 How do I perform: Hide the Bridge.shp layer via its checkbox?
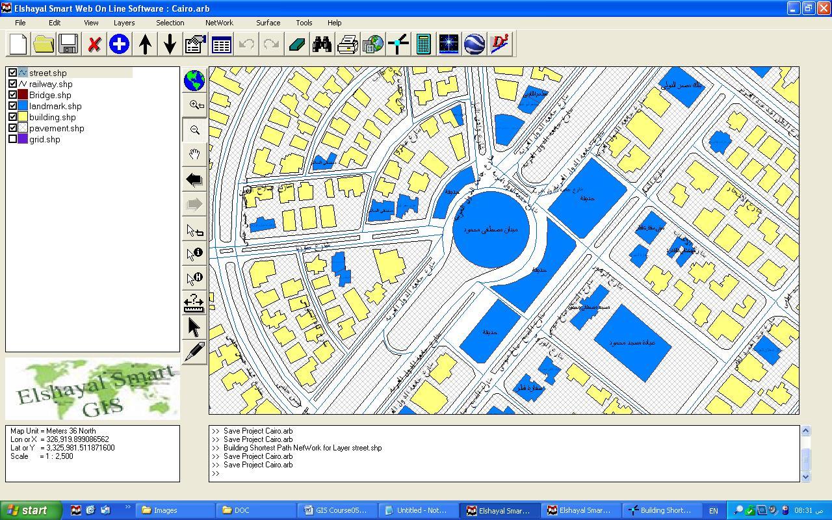pyautogui.click(x=12, y=95)
